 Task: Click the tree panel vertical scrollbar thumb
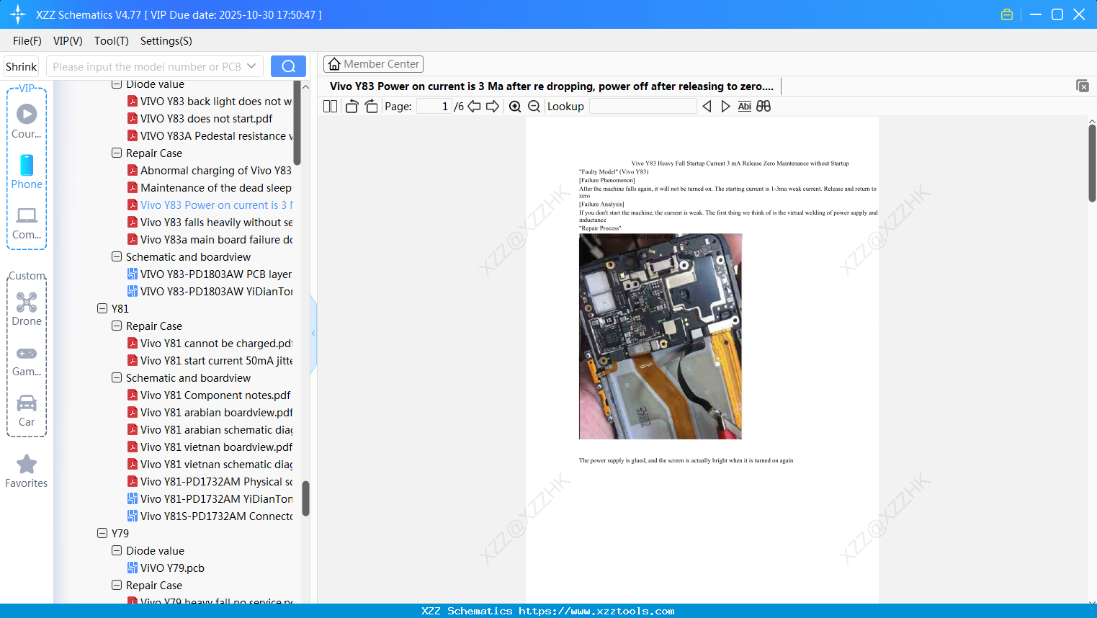(x=305, y=498)
